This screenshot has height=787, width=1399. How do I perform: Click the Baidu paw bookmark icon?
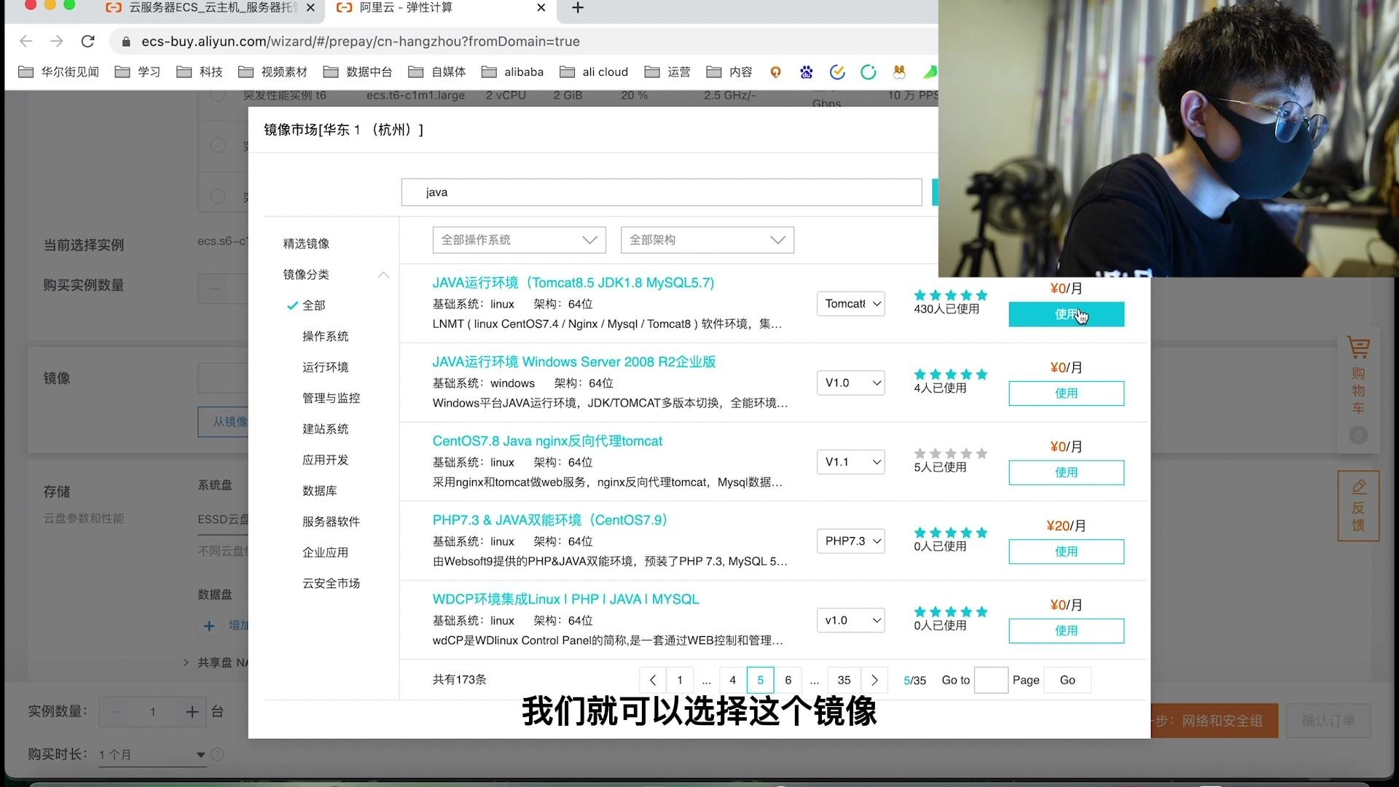pos(806,71)
